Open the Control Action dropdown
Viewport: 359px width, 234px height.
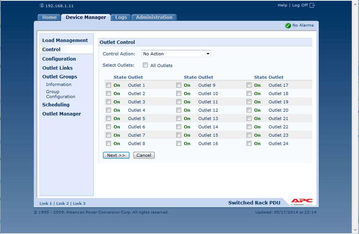pyautogui.click(x=176, y=54)
